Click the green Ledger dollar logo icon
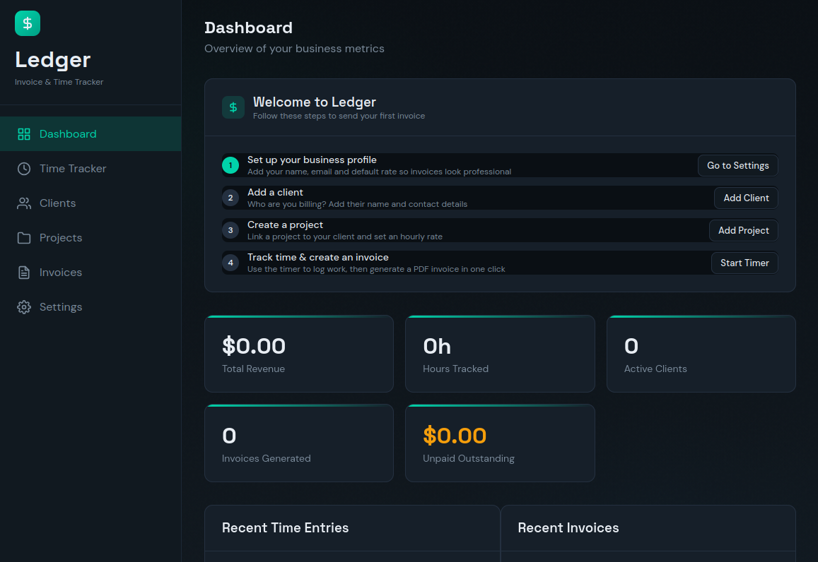 [x=28, y=23]
